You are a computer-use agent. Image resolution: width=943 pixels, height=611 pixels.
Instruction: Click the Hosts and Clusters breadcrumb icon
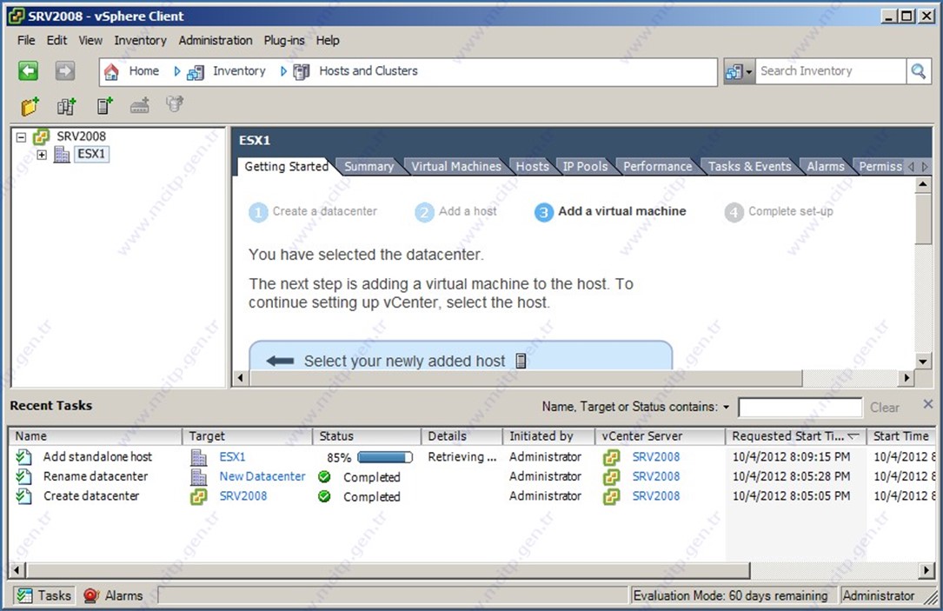click(302, 72)
